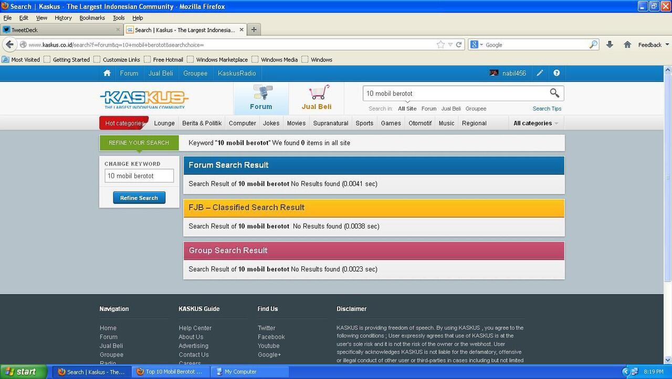This screenshot has height=379, width=672.
Task: Open the Customize Links bookmark
Action: [x=117, y=60]
